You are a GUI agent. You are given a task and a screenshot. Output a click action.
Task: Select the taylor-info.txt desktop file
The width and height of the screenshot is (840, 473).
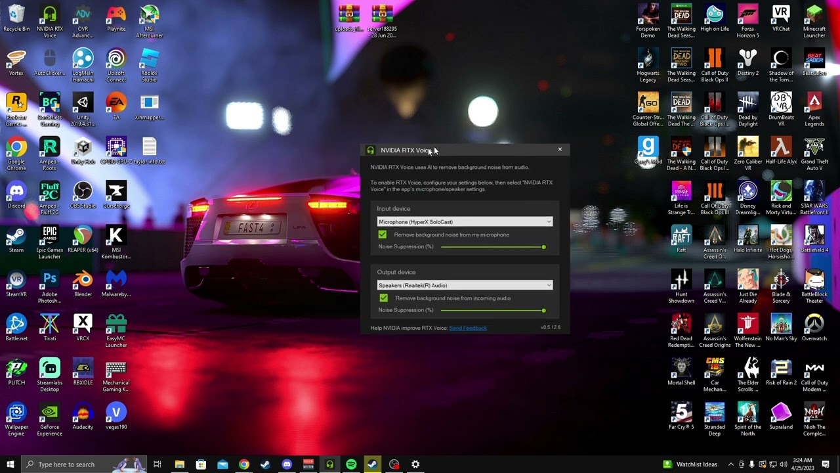[x=150, y=151]
